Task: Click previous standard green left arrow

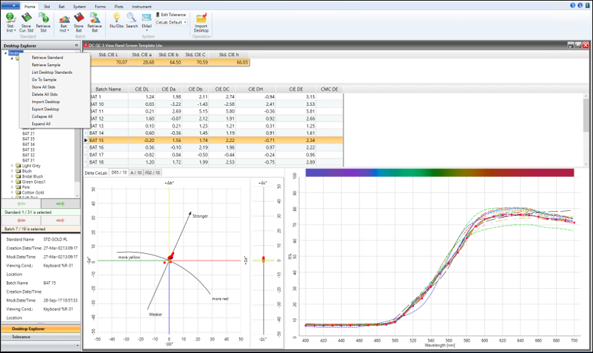Action: coord(21,203)
